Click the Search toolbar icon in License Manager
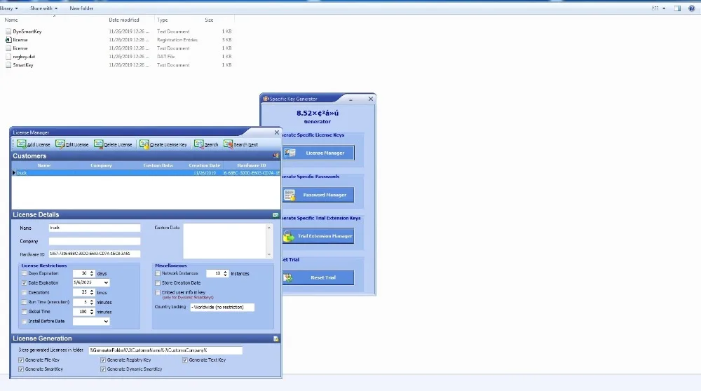Screen dimensions: 701x391 tap(199, 144)
